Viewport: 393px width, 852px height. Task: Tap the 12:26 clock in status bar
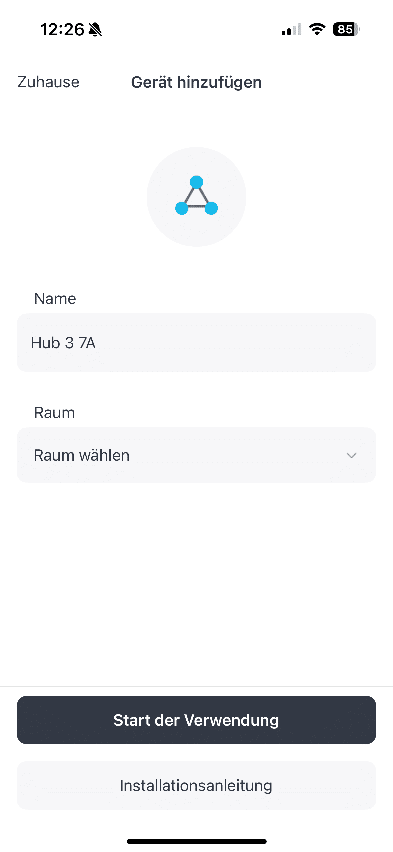coord(62,30)
